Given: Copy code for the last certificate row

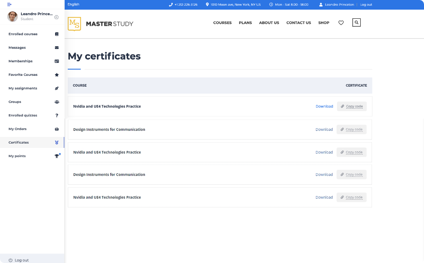Looking at the screenshot, I should click(351, 197).
